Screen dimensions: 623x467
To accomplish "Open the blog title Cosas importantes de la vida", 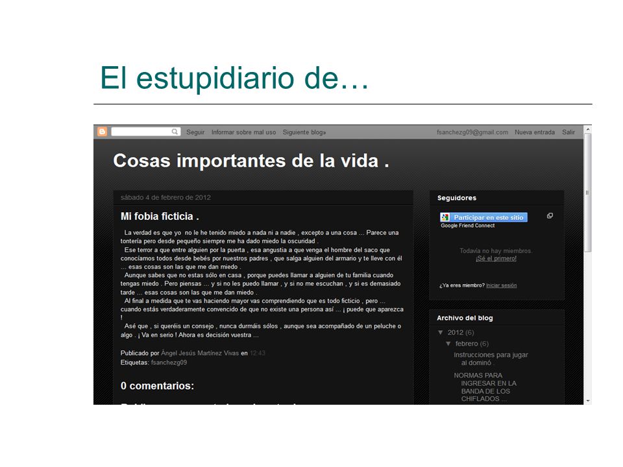I will tap(250, 161).
